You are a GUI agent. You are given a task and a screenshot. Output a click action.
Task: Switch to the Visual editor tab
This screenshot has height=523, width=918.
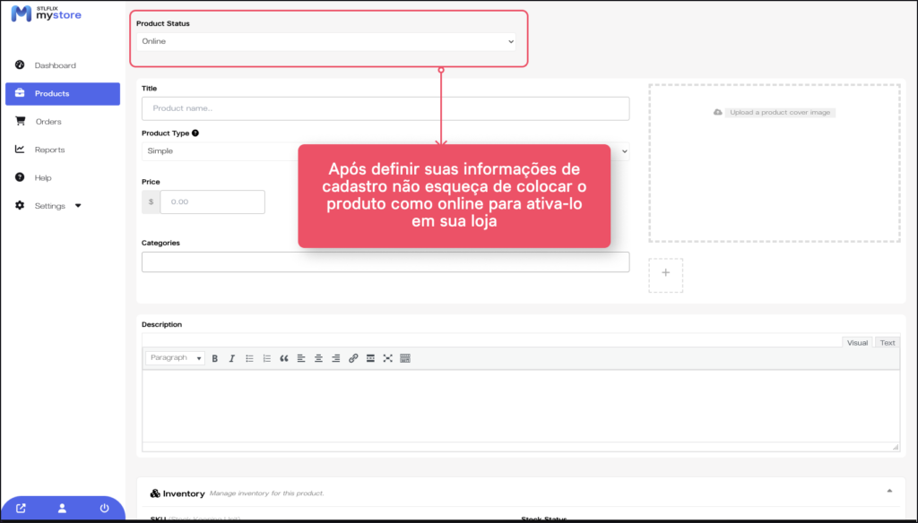click(857, 342)
